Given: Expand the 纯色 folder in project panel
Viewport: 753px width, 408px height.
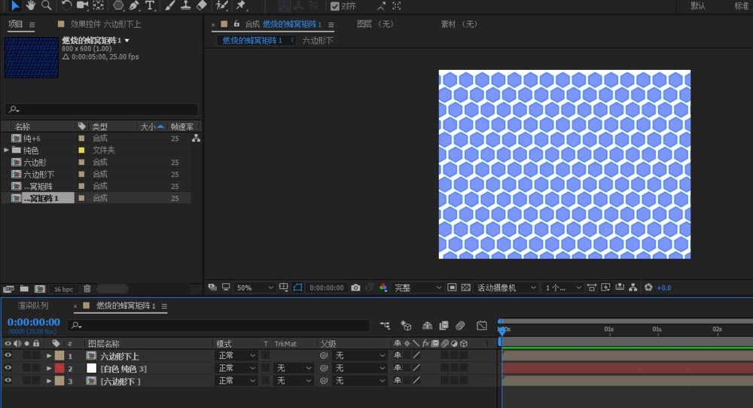Looking at the screenshot, I should coord(7,151).
